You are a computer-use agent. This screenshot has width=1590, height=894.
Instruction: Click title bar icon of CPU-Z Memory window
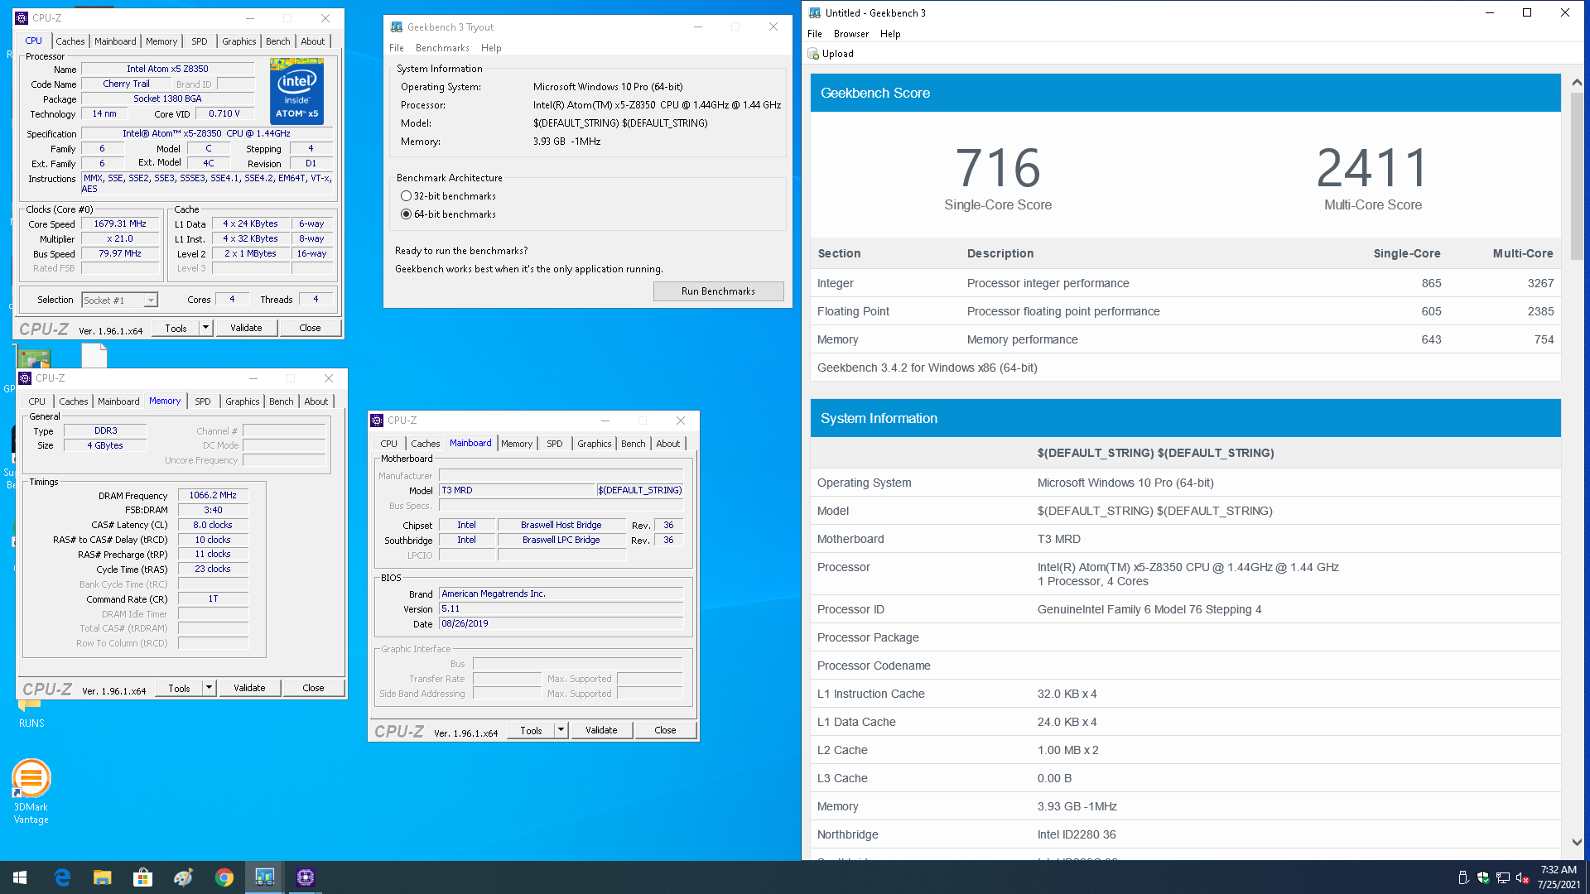[x=25, y=378]
